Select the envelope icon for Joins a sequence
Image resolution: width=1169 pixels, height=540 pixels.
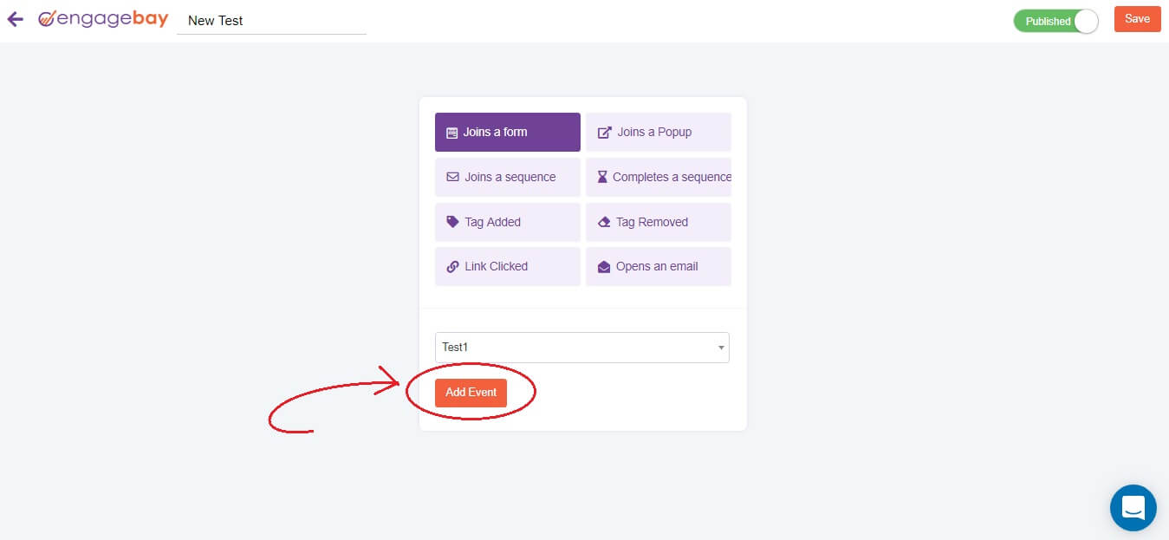point(451,176)
